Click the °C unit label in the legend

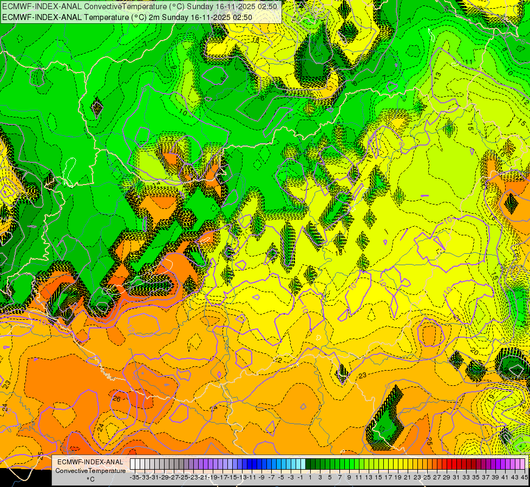pyautogui.click(x=90, y=479)
